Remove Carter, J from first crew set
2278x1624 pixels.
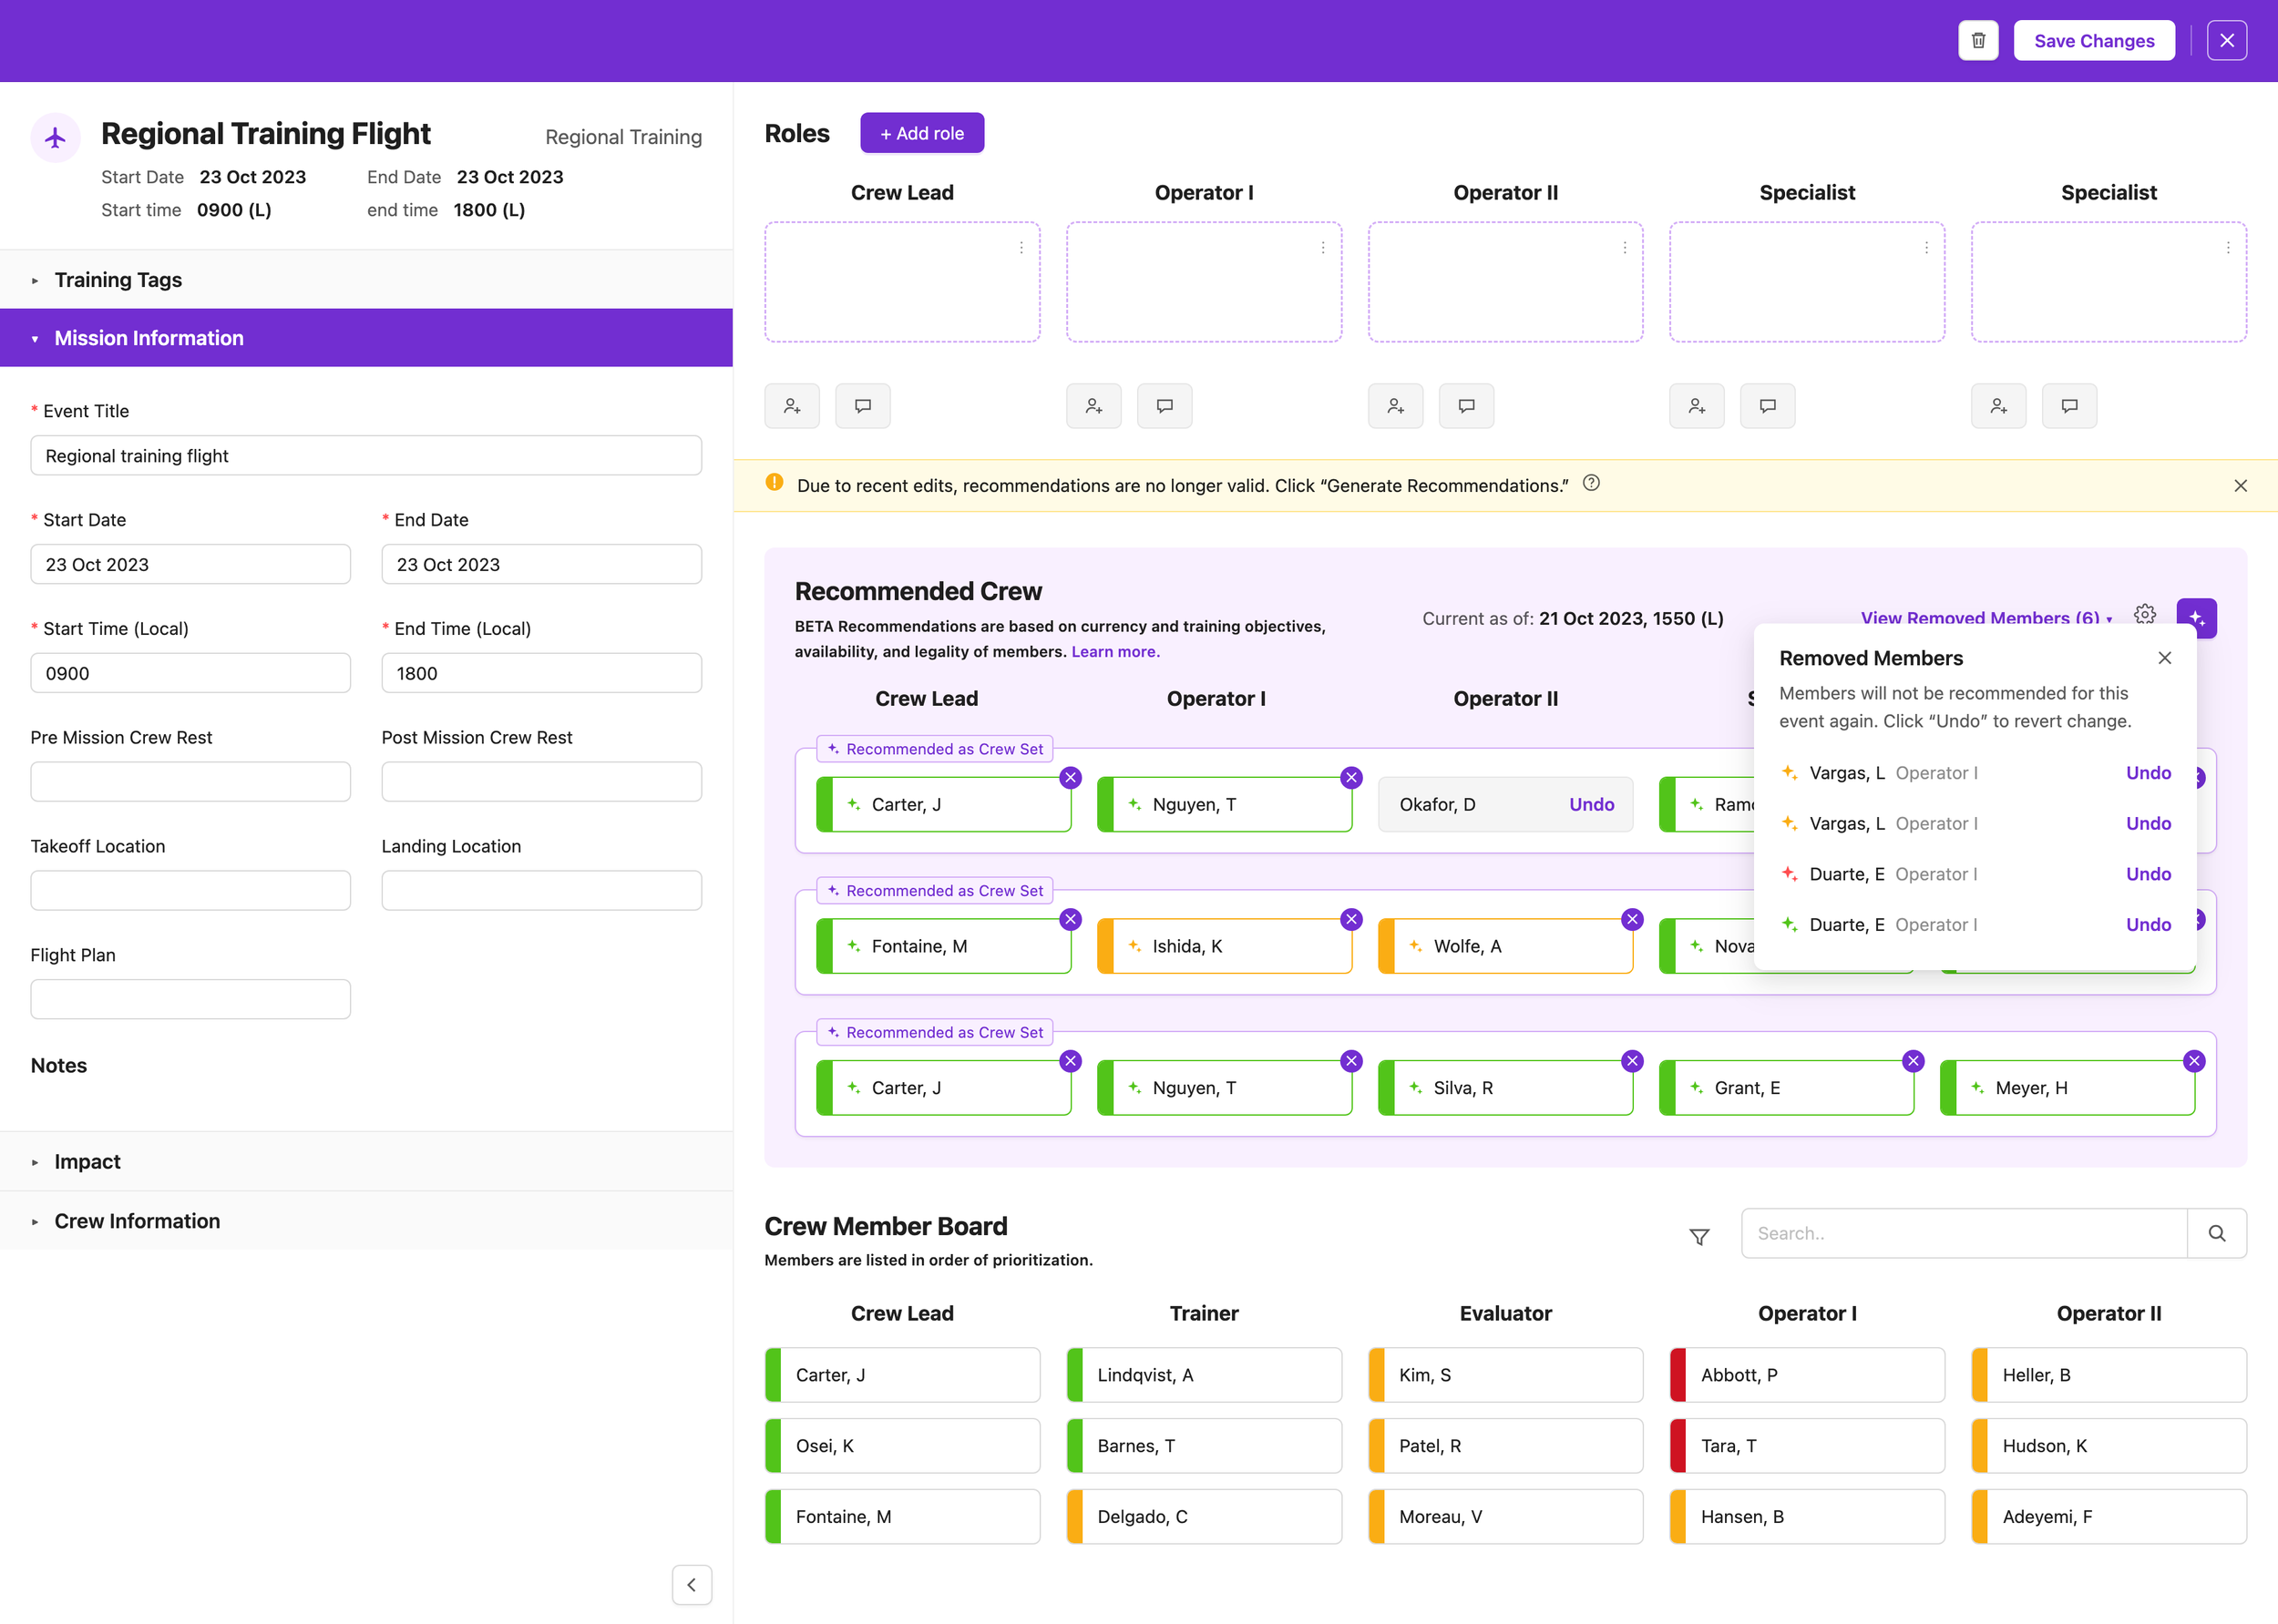tap(1071, 778)
